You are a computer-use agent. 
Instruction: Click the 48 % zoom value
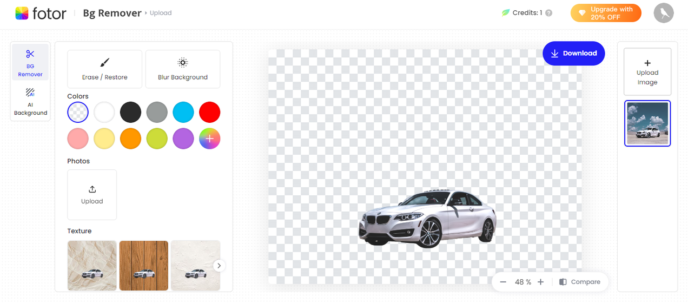[x=523, y=282]
